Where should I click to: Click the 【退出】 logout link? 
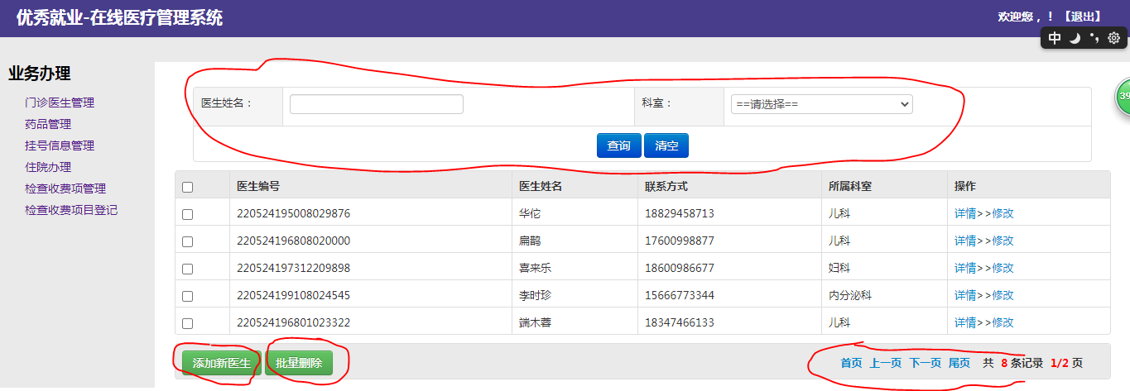(x=1083, y=17)
